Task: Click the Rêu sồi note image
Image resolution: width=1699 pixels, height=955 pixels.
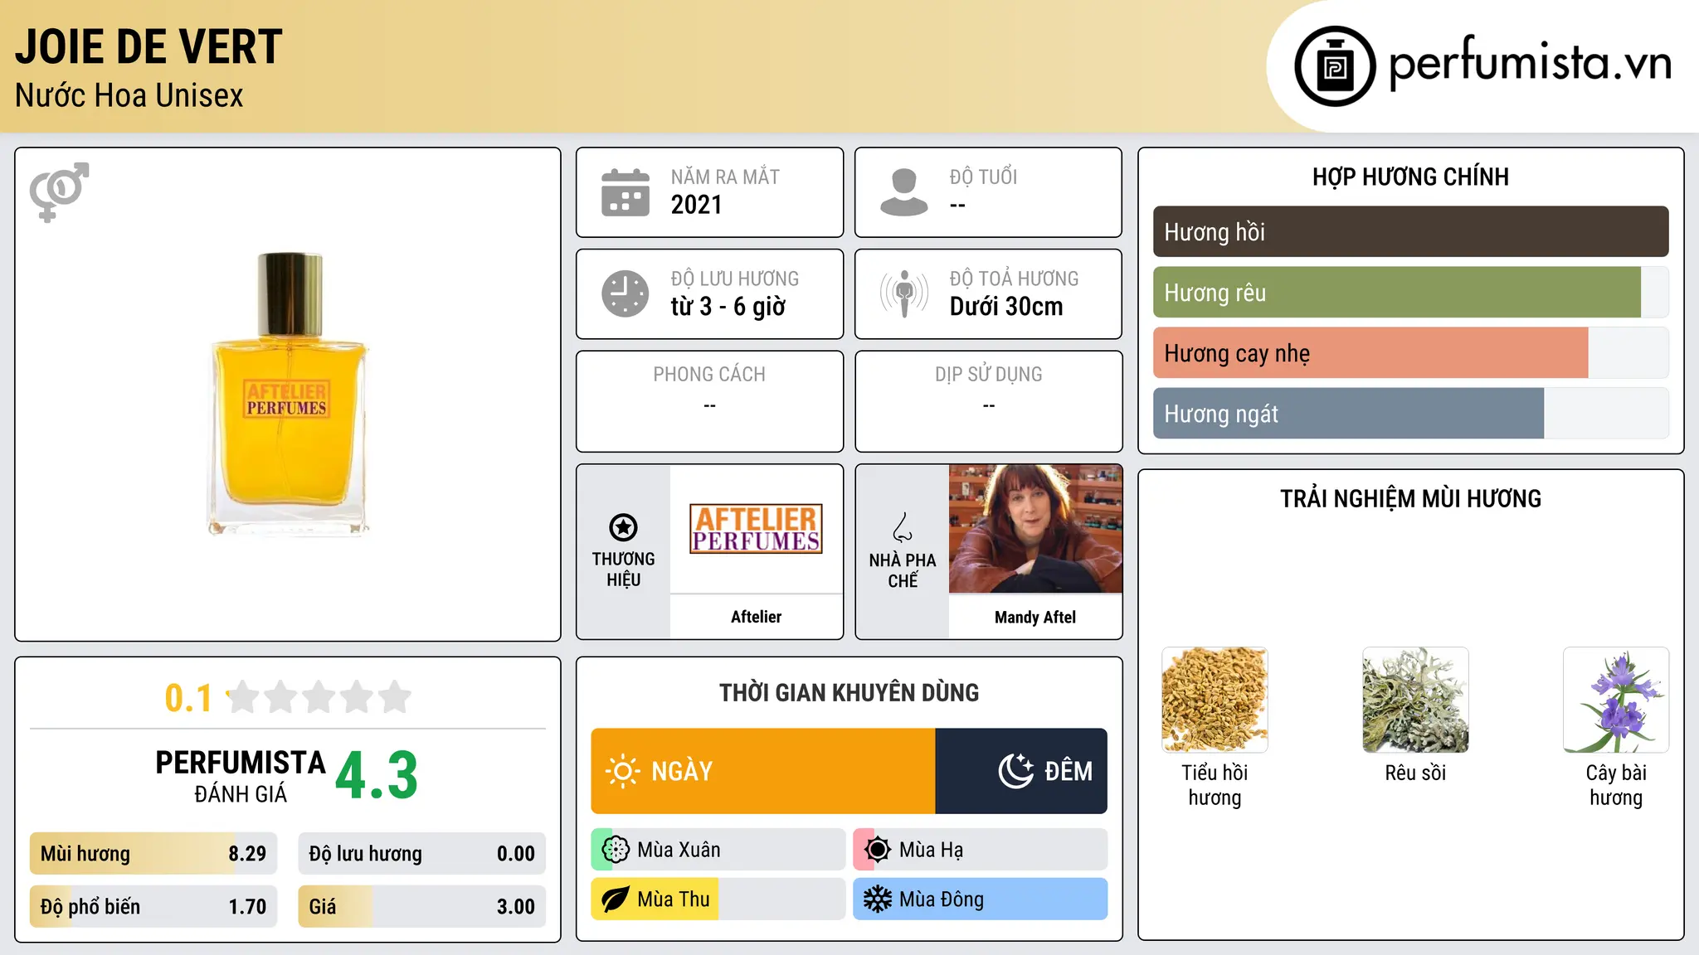Action: coord(1415,700)
